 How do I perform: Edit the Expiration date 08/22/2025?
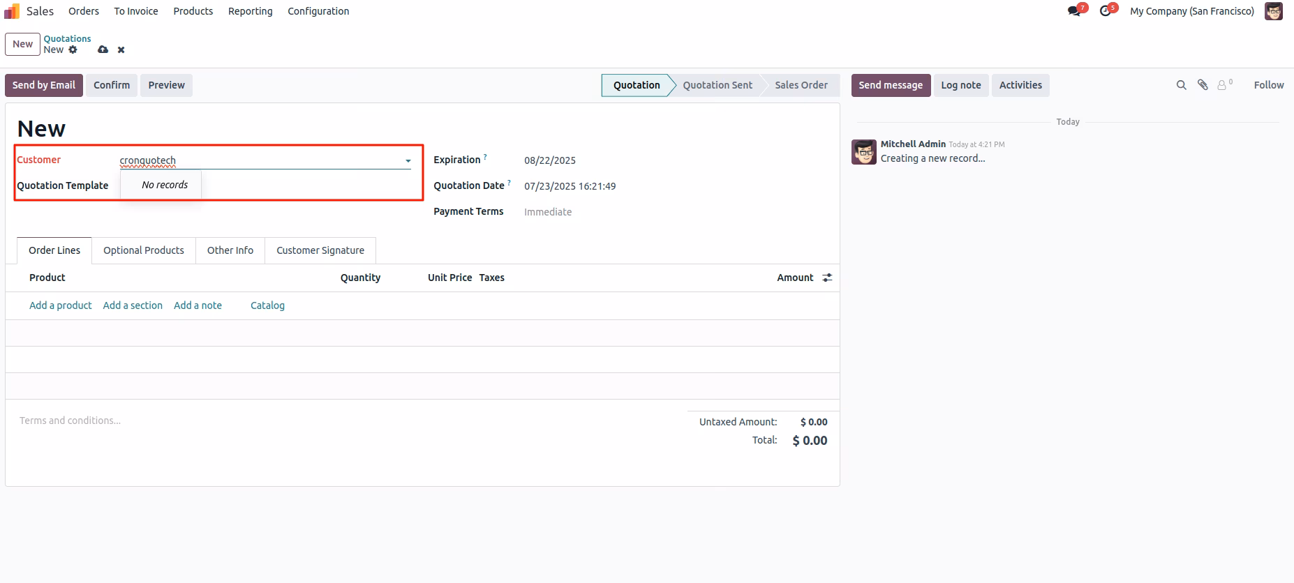tap(550, 160)
